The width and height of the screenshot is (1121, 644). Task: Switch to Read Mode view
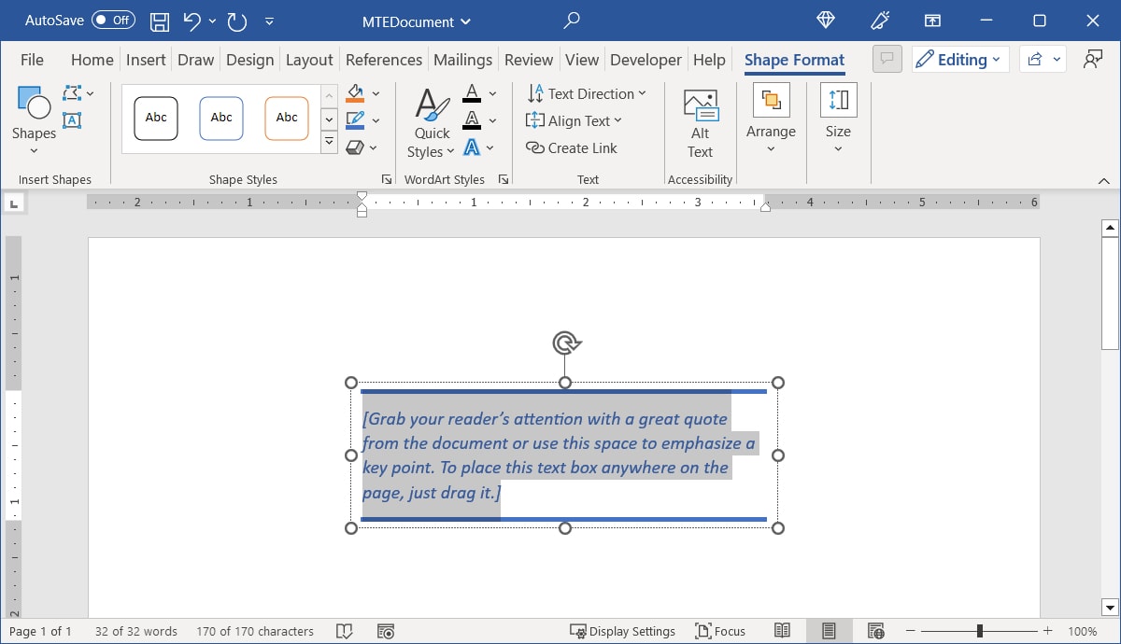click(x=783, y=631)
